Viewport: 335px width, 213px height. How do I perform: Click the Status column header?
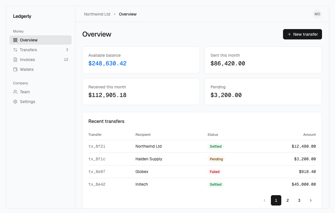click(213, 135)
